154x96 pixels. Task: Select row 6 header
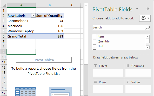(4, 36)
